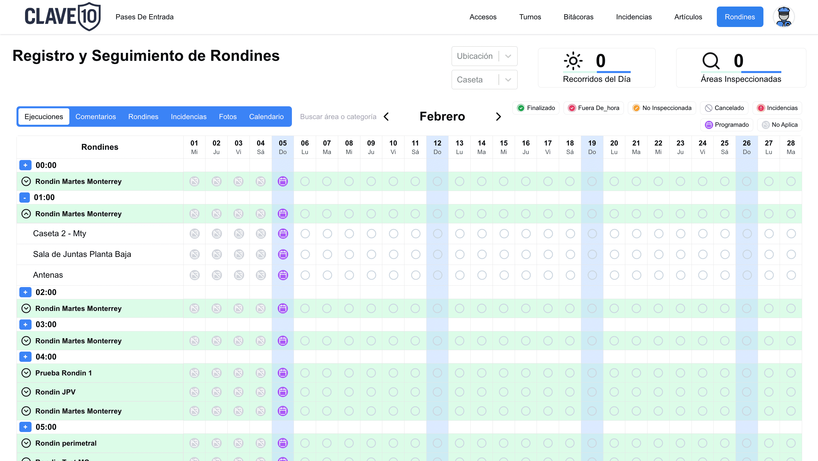The width and height of the screenshot is (818, 461).
Task: Go to next month with right arrow
Action: [498, 117]
